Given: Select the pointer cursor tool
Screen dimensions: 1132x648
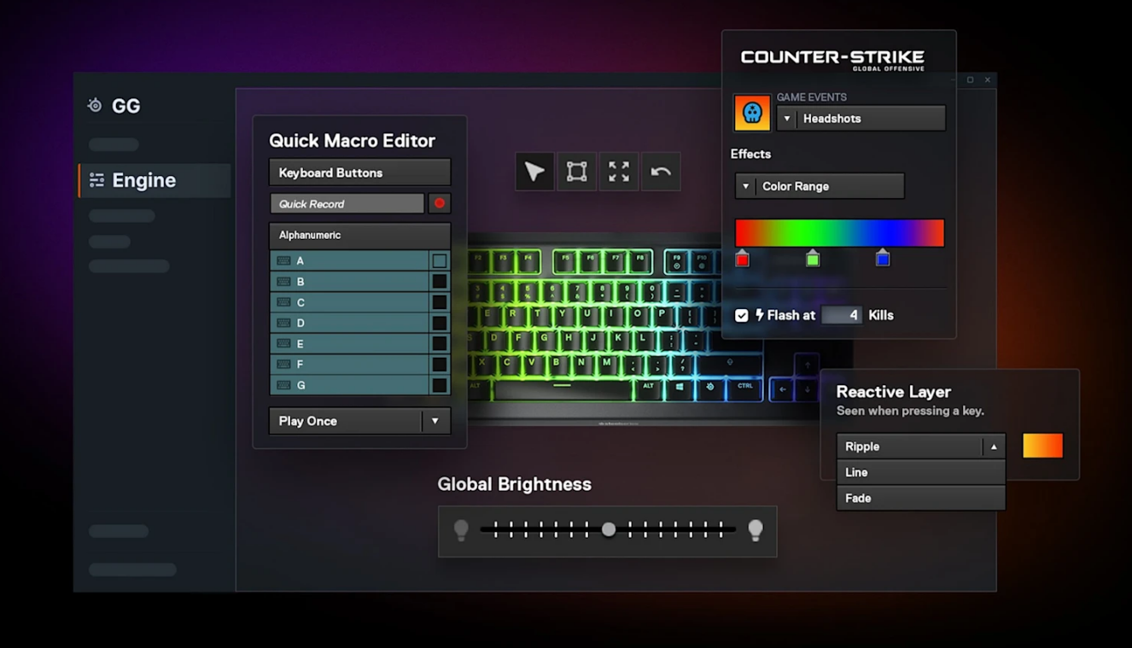Looking at the screenshot, I should pos(534,172).
